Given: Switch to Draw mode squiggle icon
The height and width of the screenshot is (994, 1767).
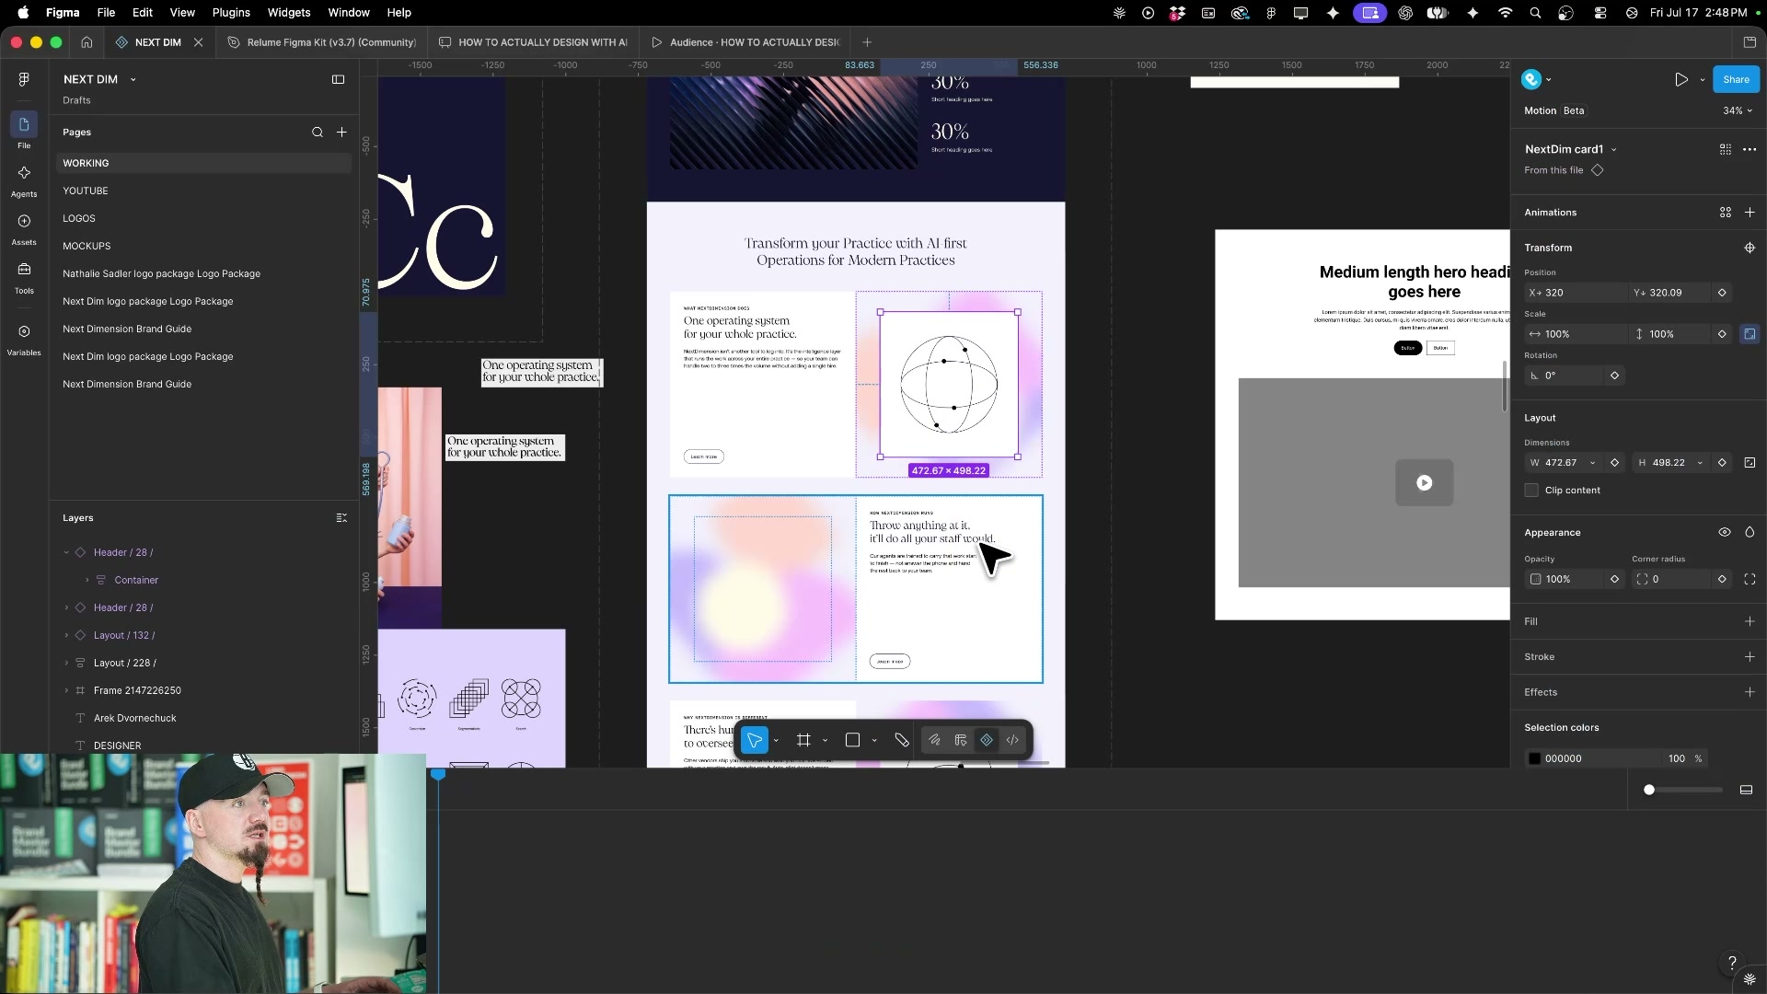Looking at the screenshot, I should [934, 740].
